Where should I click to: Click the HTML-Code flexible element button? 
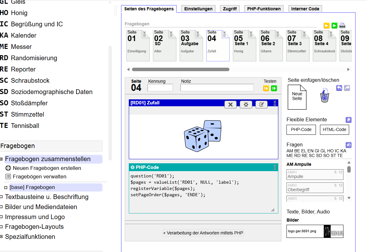(334, 129)
